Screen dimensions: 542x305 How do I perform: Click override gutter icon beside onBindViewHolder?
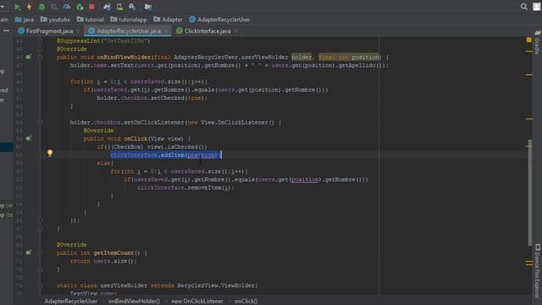(x=28, y=57)
